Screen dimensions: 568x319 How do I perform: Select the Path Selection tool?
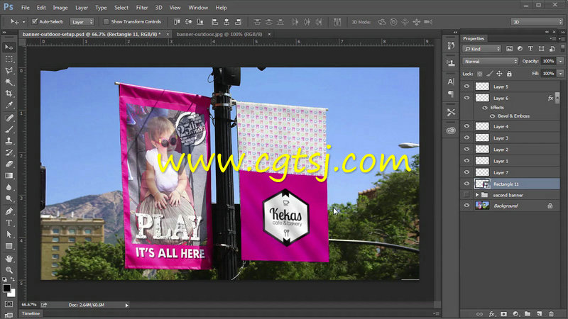(x=9, y=235)
